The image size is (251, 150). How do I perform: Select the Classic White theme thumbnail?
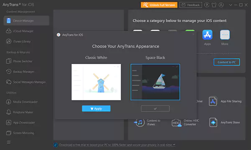tap(96, 82)
